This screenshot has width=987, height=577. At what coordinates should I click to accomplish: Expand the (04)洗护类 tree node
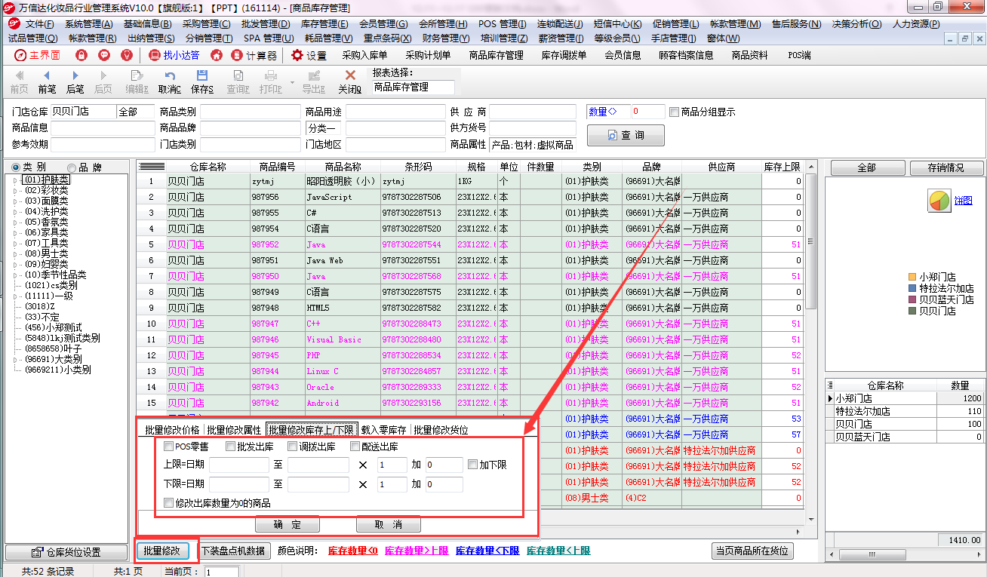pos(16,212)
